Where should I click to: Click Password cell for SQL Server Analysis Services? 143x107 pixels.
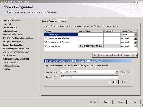(112, 42)
